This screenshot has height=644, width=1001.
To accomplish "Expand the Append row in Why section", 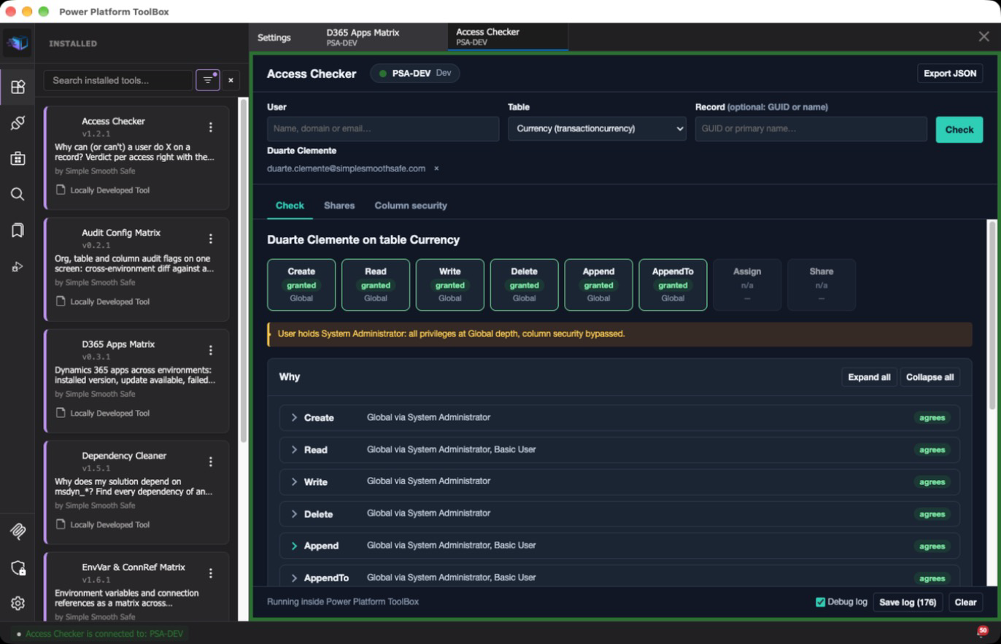I will tap(619, 546).
